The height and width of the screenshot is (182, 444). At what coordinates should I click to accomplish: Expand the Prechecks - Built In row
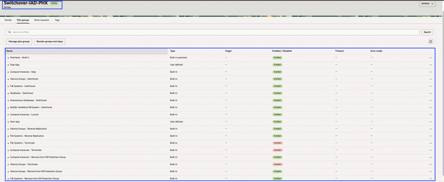(8, 57)
